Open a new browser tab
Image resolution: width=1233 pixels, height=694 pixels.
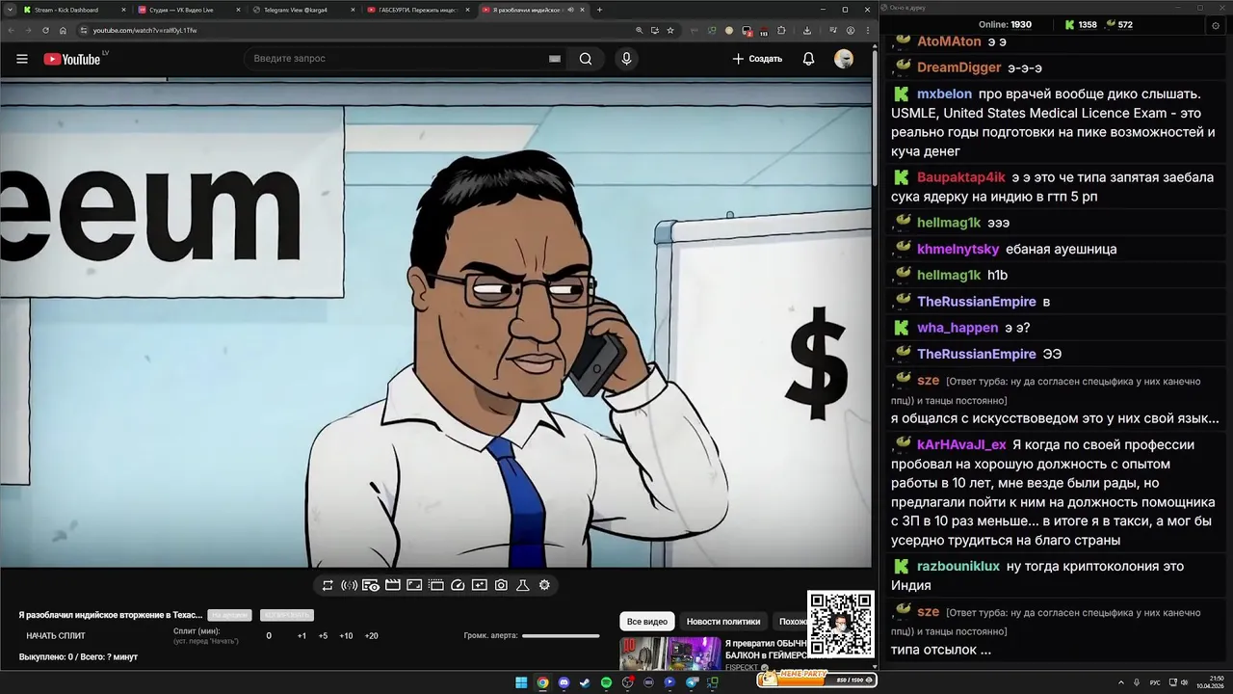point(599,10)
